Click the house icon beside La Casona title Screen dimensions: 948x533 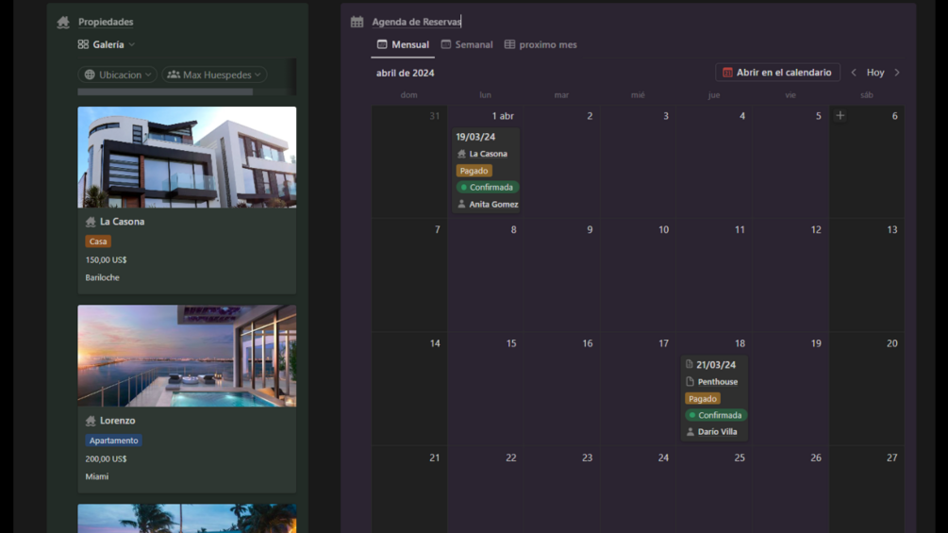[91, 222]
